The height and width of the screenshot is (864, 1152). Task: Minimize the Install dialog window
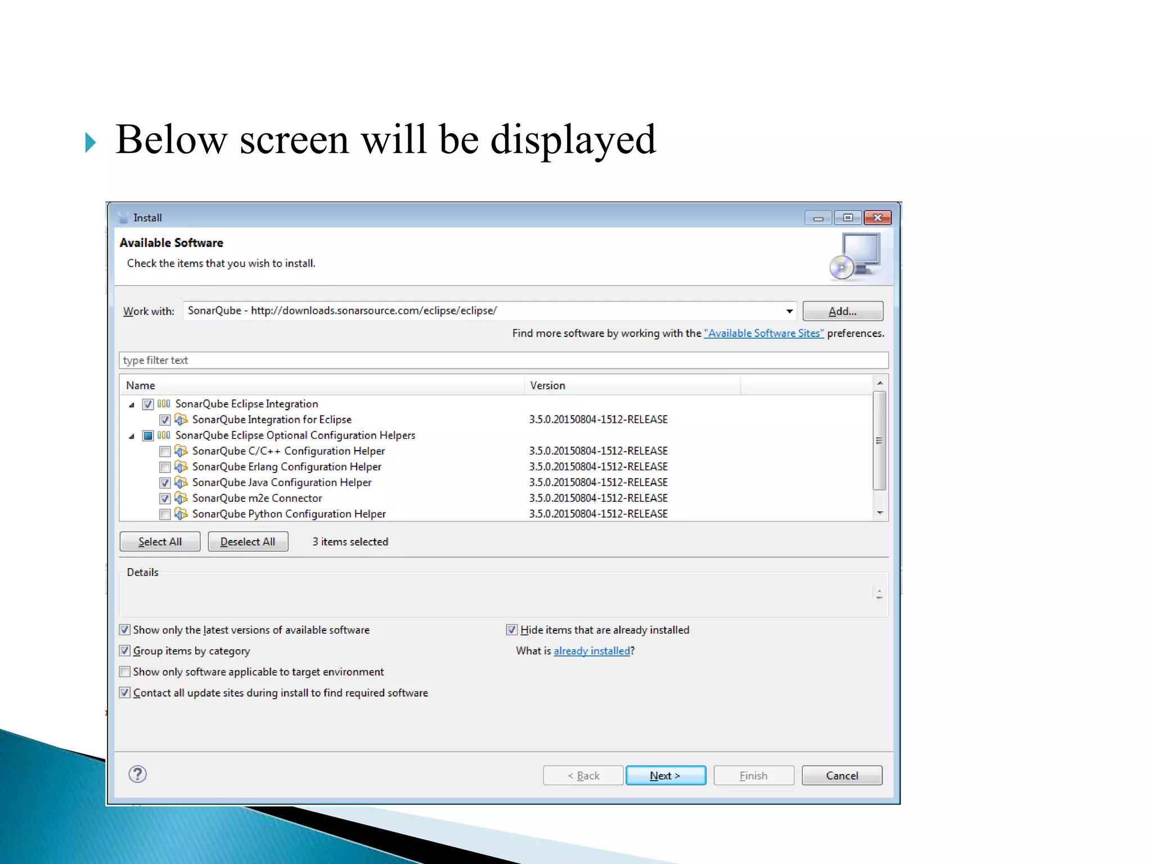click(x=818, y=218)
